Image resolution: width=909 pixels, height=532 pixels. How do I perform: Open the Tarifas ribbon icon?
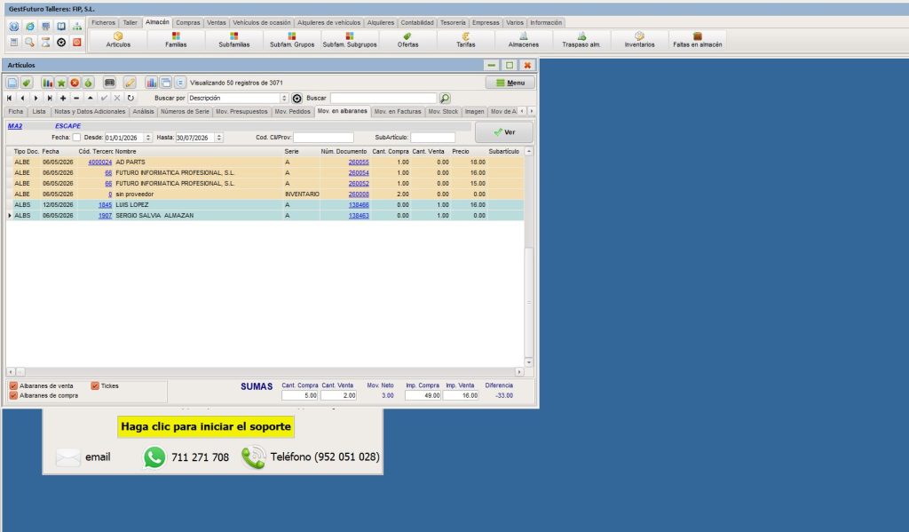coord(465,39)
